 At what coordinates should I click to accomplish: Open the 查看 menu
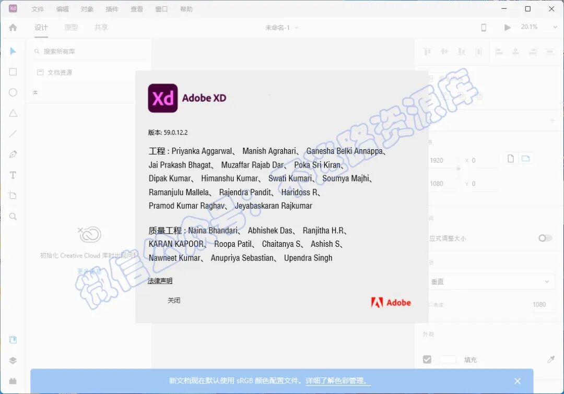click(137, 9)
